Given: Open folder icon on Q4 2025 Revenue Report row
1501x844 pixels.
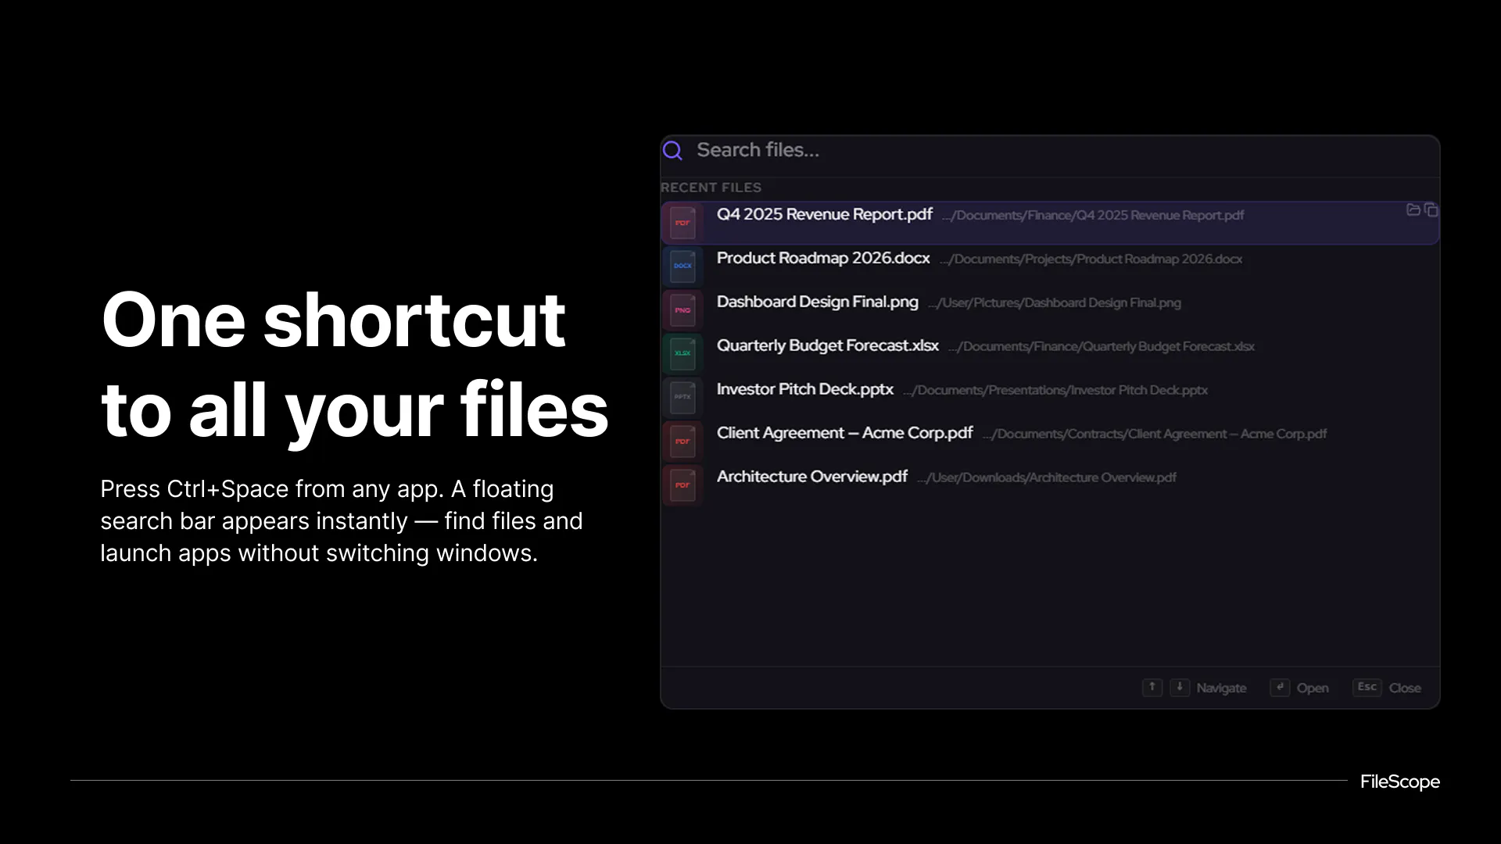Looking at the screenshot, I should (1413, 209).
